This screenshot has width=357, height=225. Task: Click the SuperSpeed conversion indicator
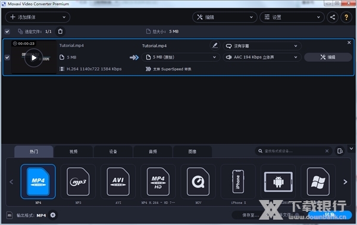(168, 69)
